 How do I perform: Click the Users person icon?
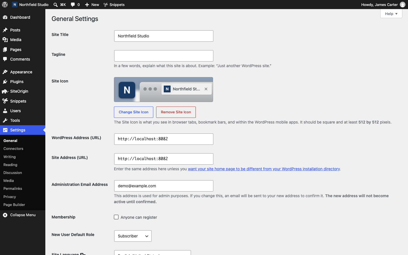(5, 111)
